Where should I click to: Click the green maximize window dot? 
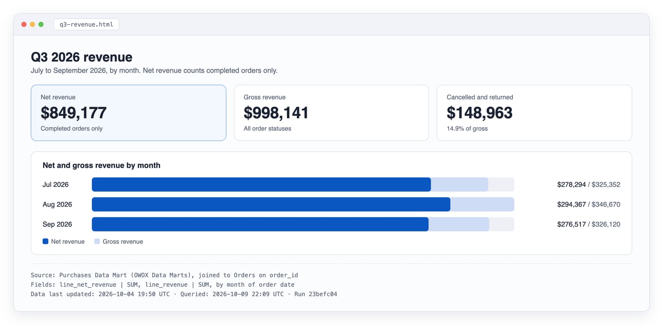(41, 24)
